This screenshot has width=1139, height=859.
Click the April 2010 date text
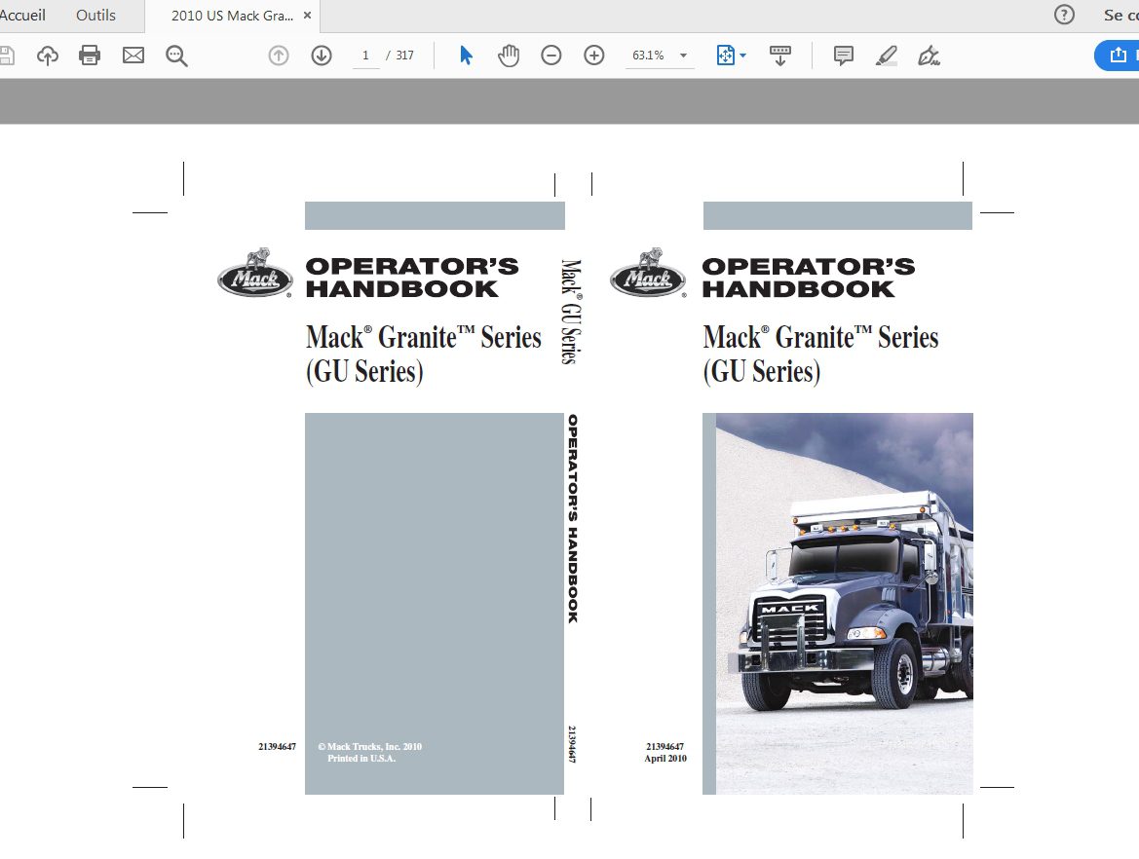[665, 758]
